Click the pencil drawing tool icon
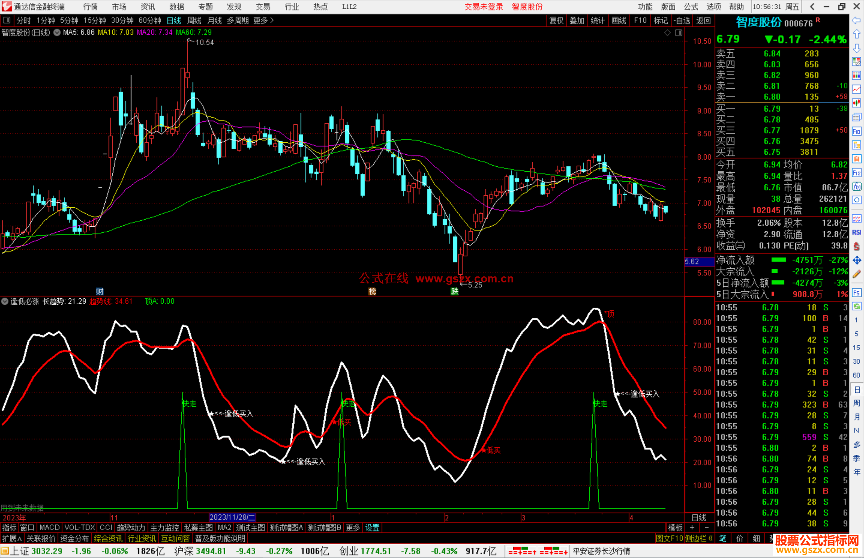This screenshot has height=558, width=864. point(856,274)
